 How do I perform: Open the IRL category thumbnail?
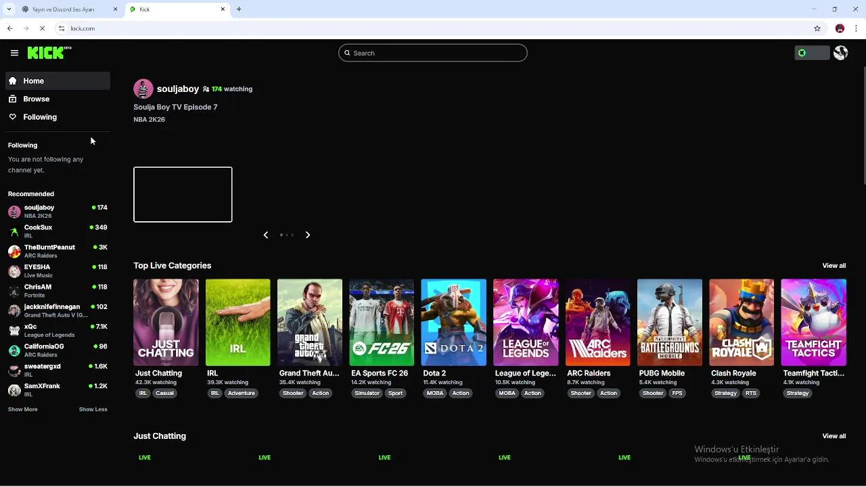tap(237, 323)
